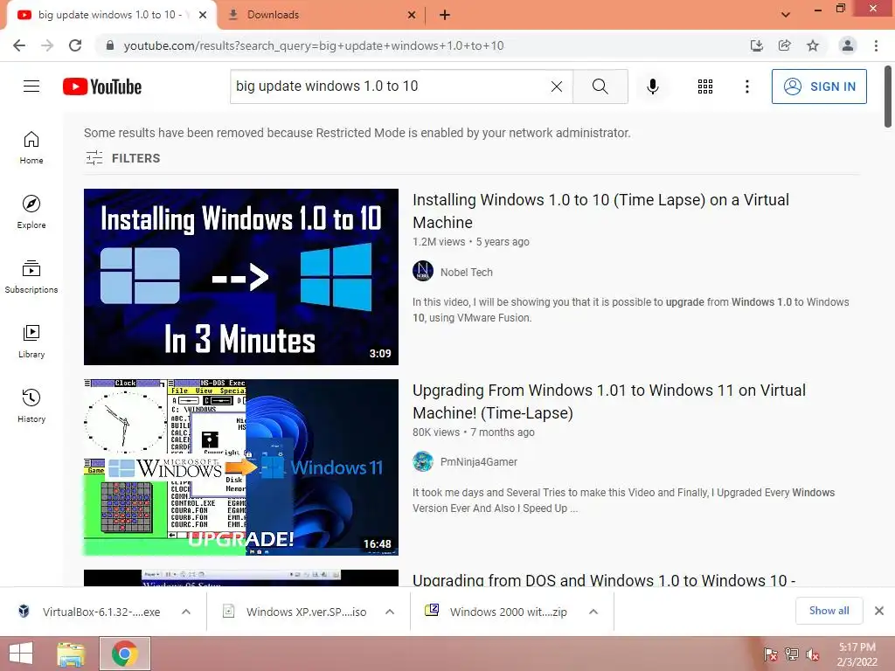Image resolution: width=895 pixels, height=671 pixels.
Task: Open Nobel Tech channel name
Action: click(467, 273)
